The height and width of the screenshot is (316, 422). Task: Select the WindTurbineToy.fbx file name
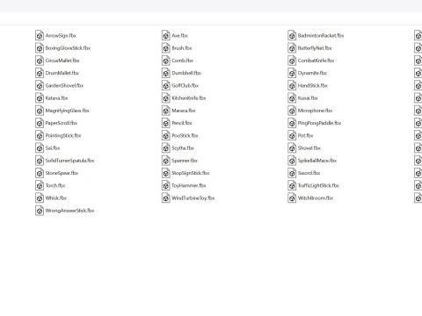point(193,198)
